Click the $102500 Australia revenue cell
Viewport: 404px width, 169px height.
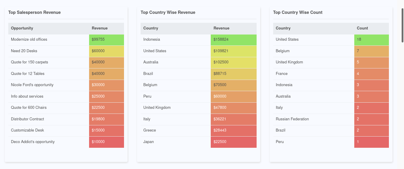tap(233, 62)
